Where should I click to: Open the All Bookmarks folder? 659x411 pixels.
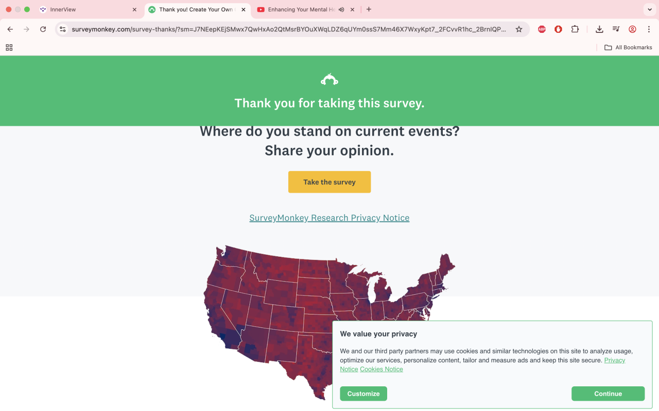click(x=628, y=47)
